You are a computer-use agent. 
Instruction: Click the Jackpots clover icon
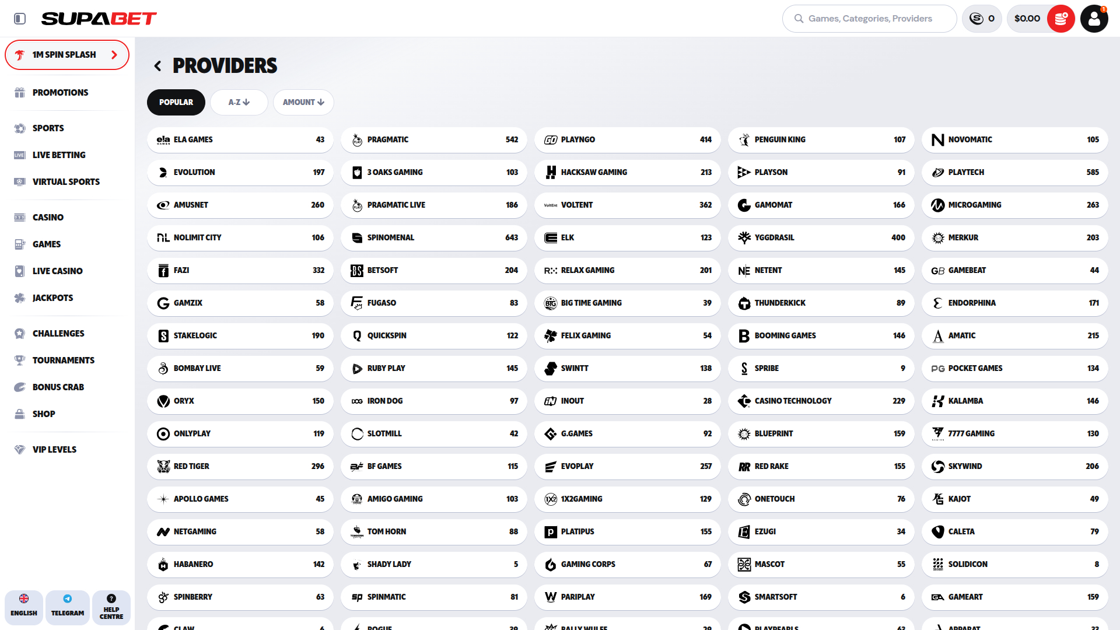pos(20,298)
